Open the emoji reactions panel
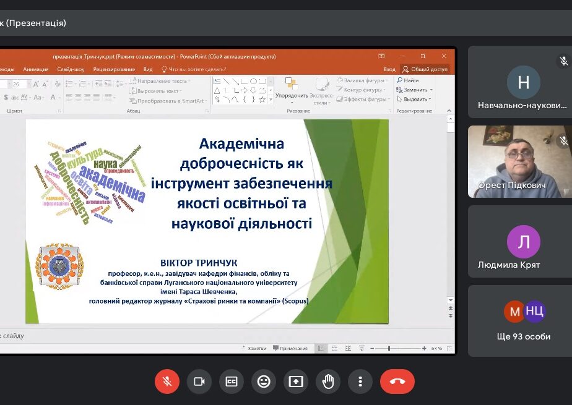This screenshot has height=405, width=572. (264, 382)
